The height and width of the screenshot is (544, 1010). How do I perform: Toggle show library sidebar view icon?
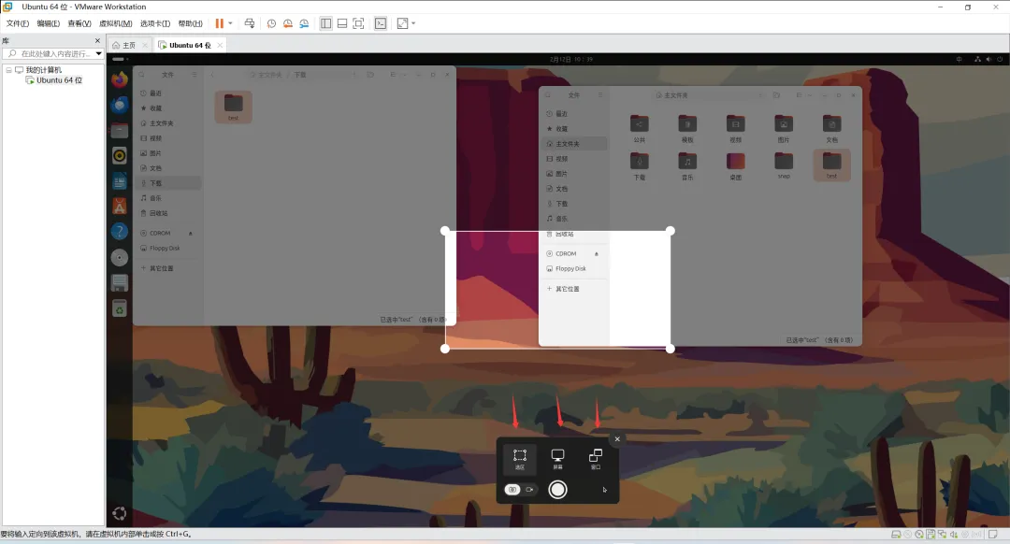point(326,23)
